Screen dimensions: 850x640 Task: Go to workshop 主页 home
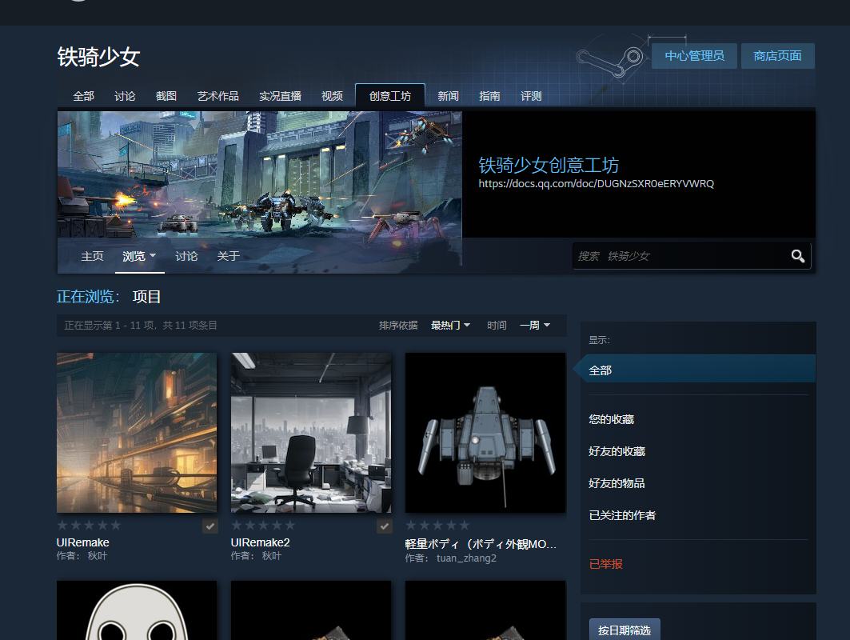(92, 256)
